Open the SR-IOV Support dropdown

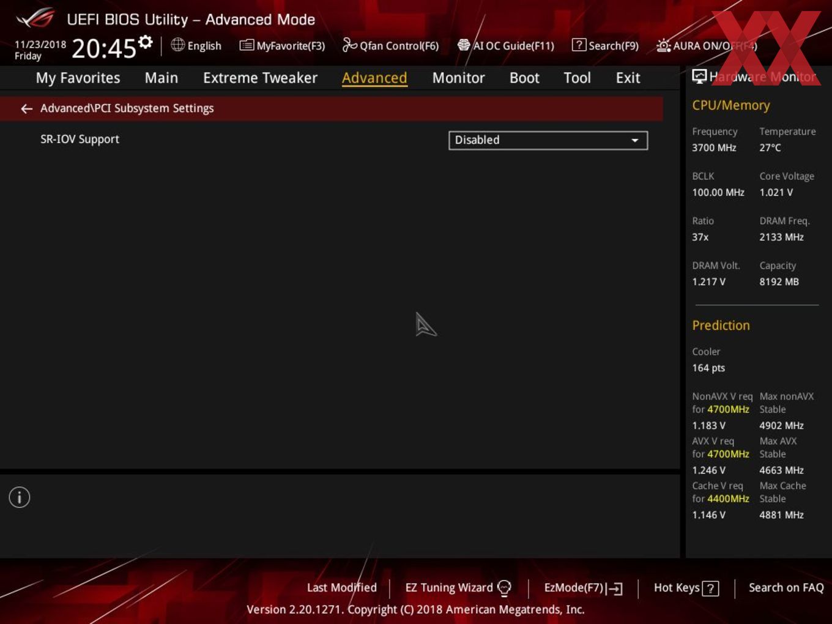548,140
